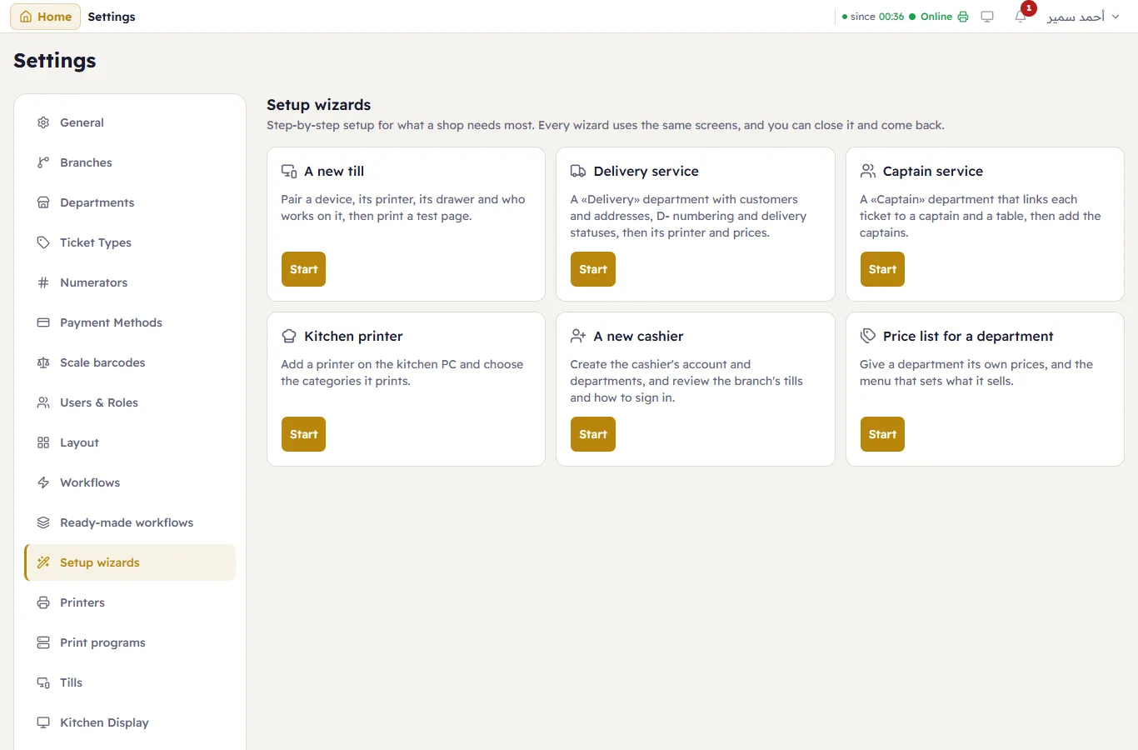Click the Captain service card title
The image size is (1138, 750).
pos(933,171)
